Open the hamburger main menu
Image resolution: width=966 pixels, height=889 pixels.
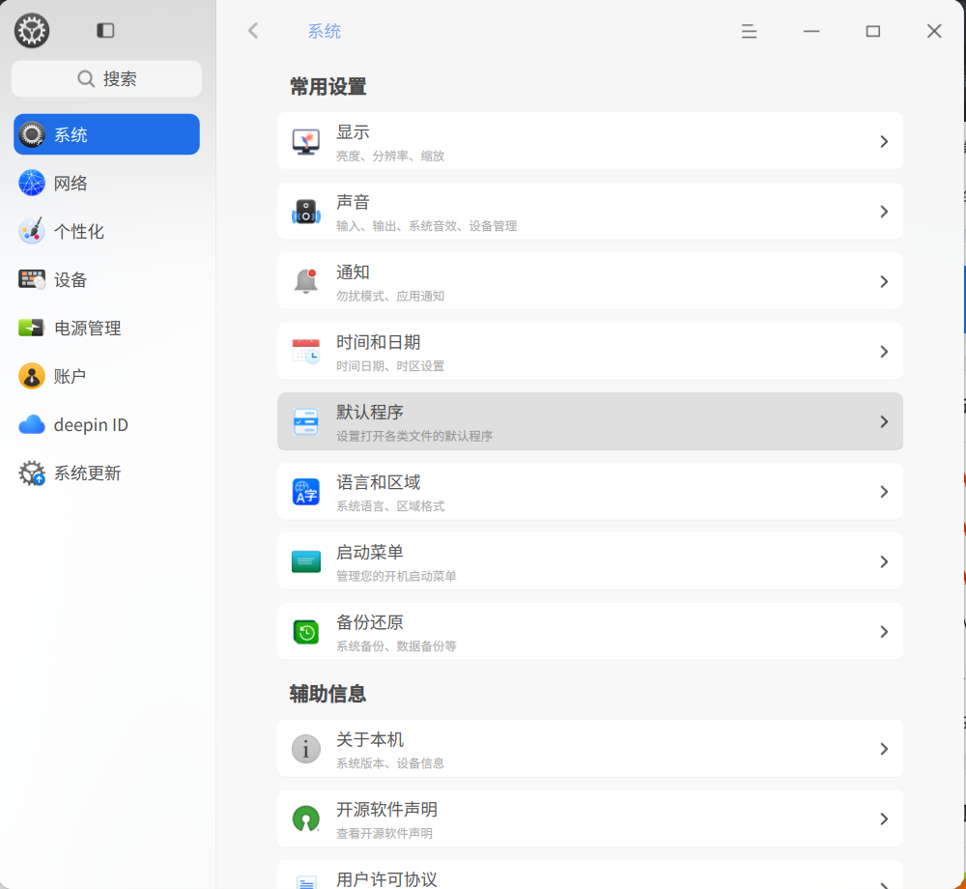(x=749, y=31)
